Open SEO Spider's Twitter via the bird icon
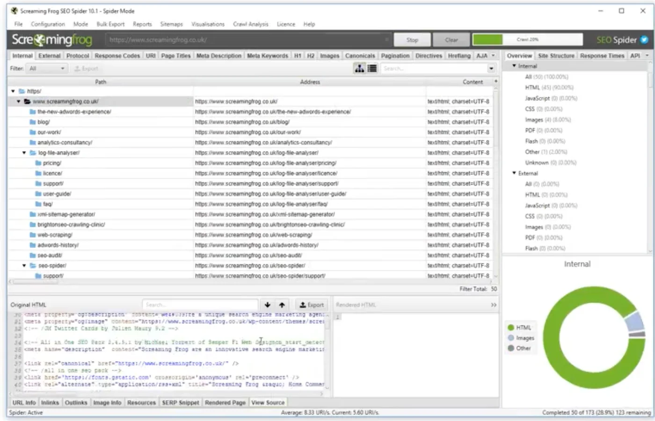655x421 pixels. coord(644,40)
